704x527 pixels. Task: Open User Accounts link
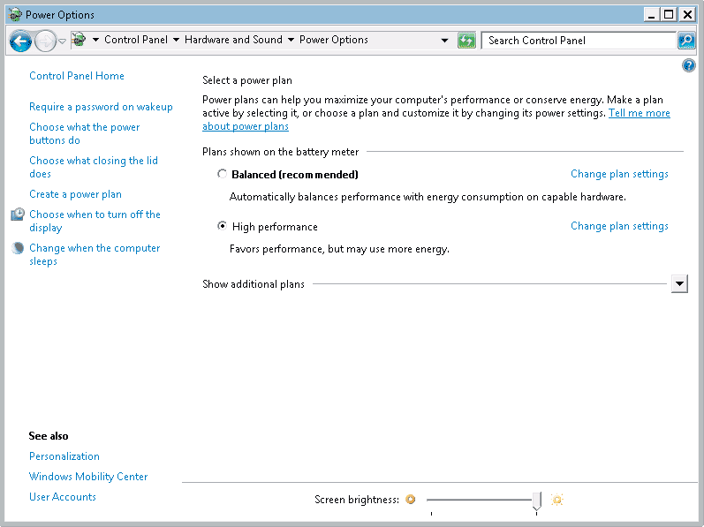point(63,497)
